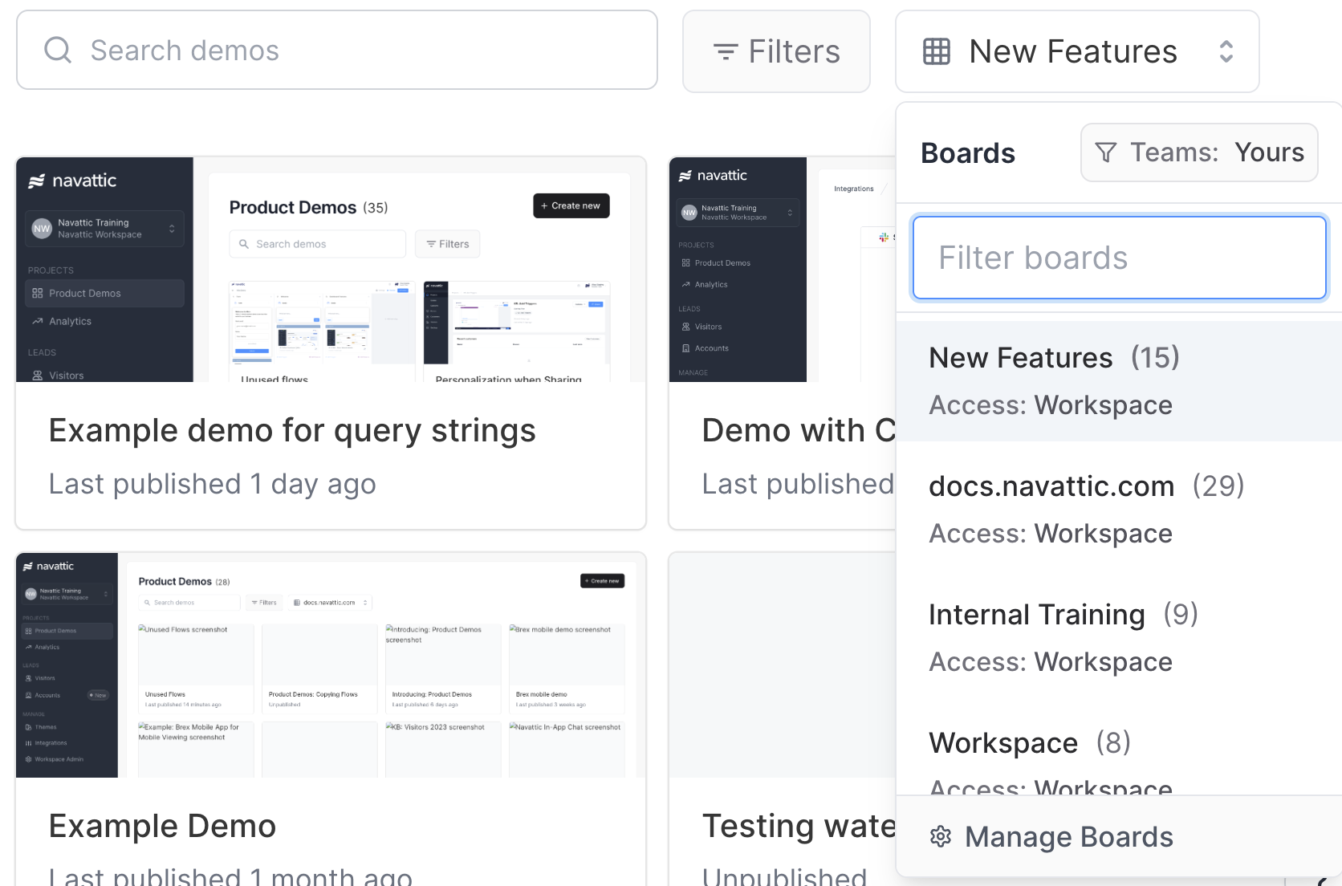Open the New Features board dropdown
The width and height of the screenshot is (1342, 886).
tap(1077, 51)
